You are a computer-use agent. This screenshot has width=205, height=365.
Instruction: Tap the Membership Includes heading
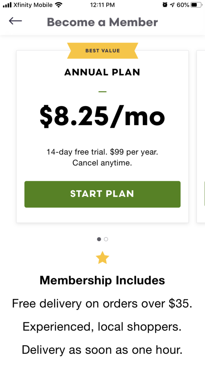click(102, 280)
